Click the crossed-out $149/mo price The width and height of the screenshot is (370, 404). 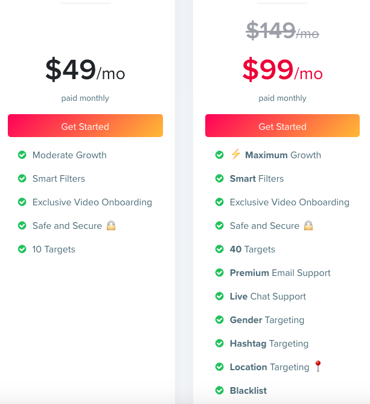282,30
